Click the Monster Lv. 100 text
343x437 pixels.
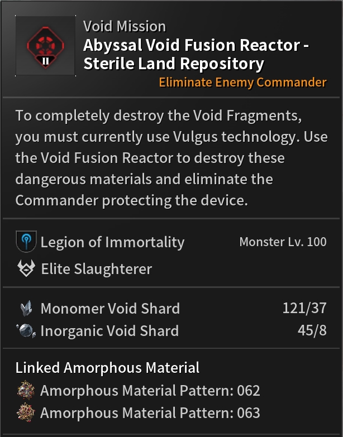tap(283, 242)
